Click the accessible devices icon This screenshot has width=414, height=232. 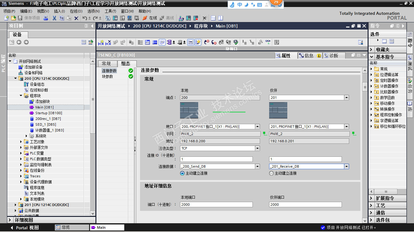click(181, 18)
